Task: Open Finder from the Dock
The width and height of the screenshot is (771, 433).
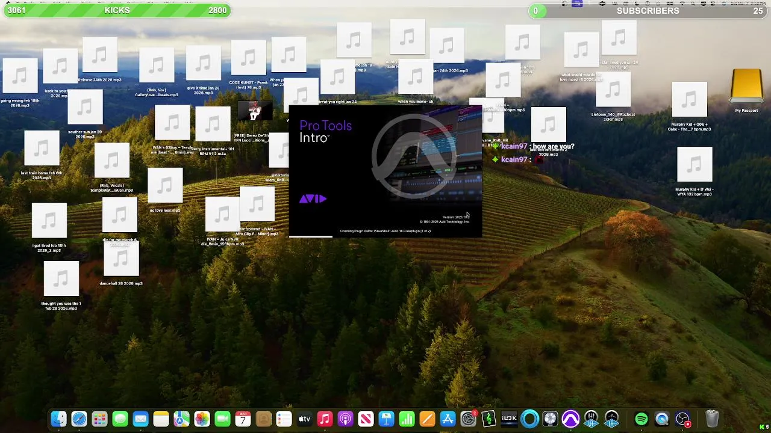Action: (58, 419)
